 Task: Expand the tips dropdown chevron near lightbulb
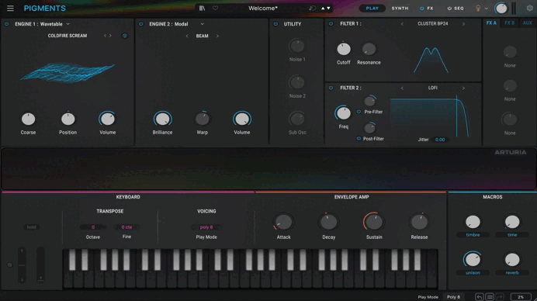[x=486, y=9]
